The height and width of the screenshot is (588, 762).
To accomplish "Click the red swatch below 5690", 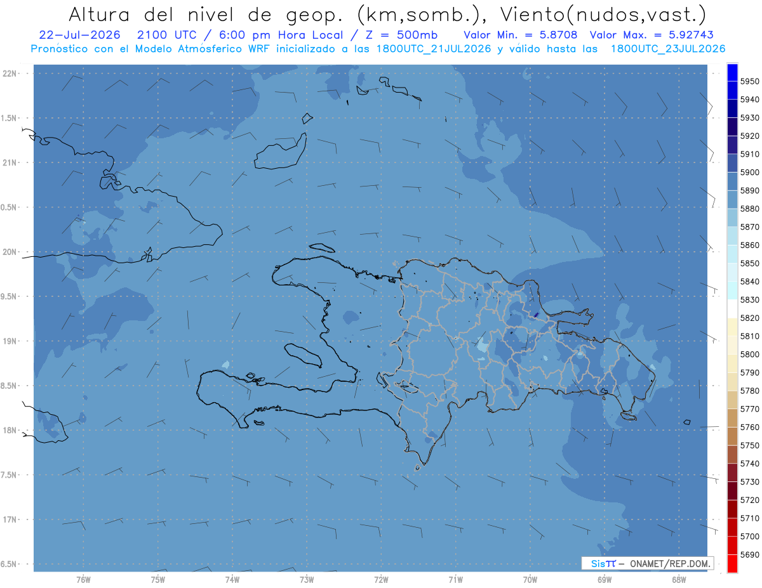I will tap(732, 563).
